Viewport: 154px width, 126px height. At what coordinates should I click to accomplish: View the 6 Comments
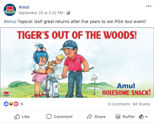[119, 104]
